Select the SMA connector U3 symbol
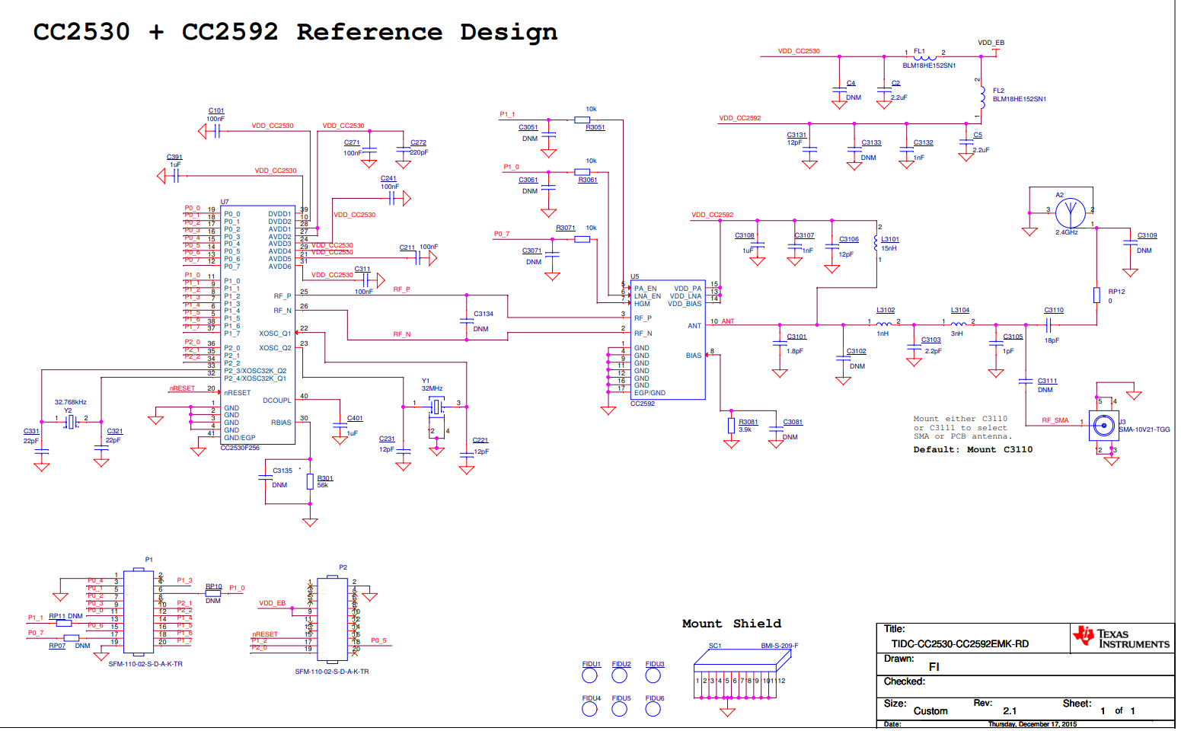This screenshot has height=731, width=1181. click(x=1103, y=424)
